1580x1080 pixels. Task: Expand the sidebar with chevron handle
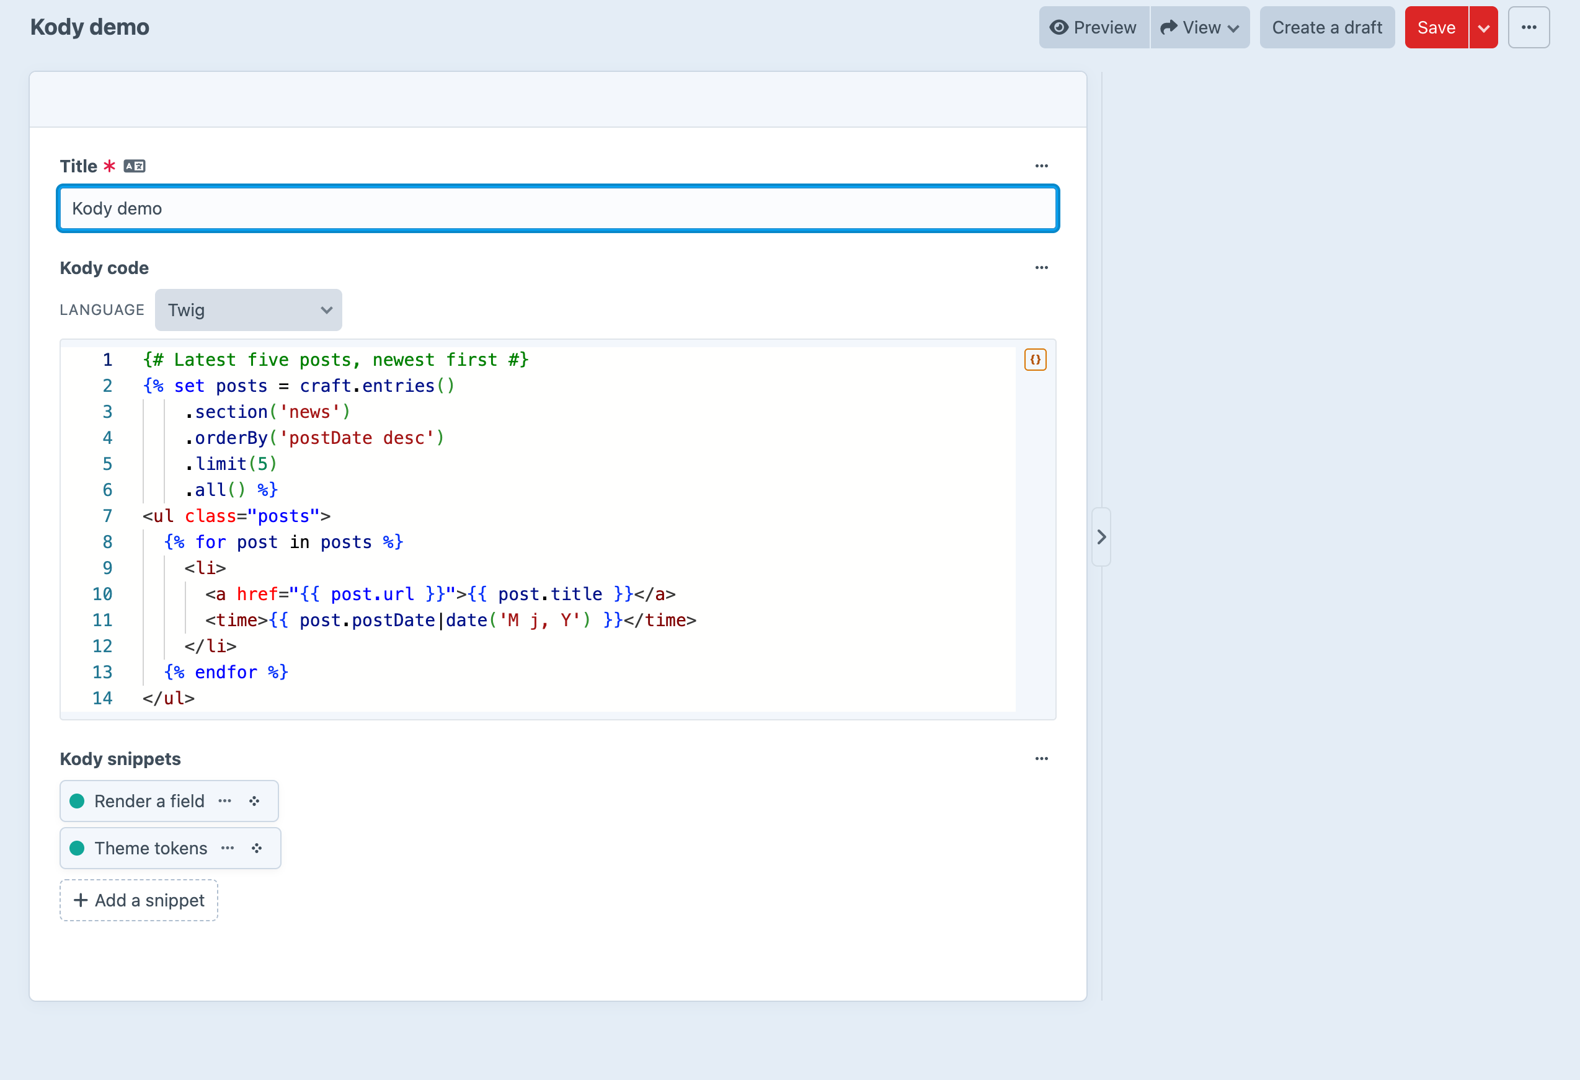pos(1101,537)
